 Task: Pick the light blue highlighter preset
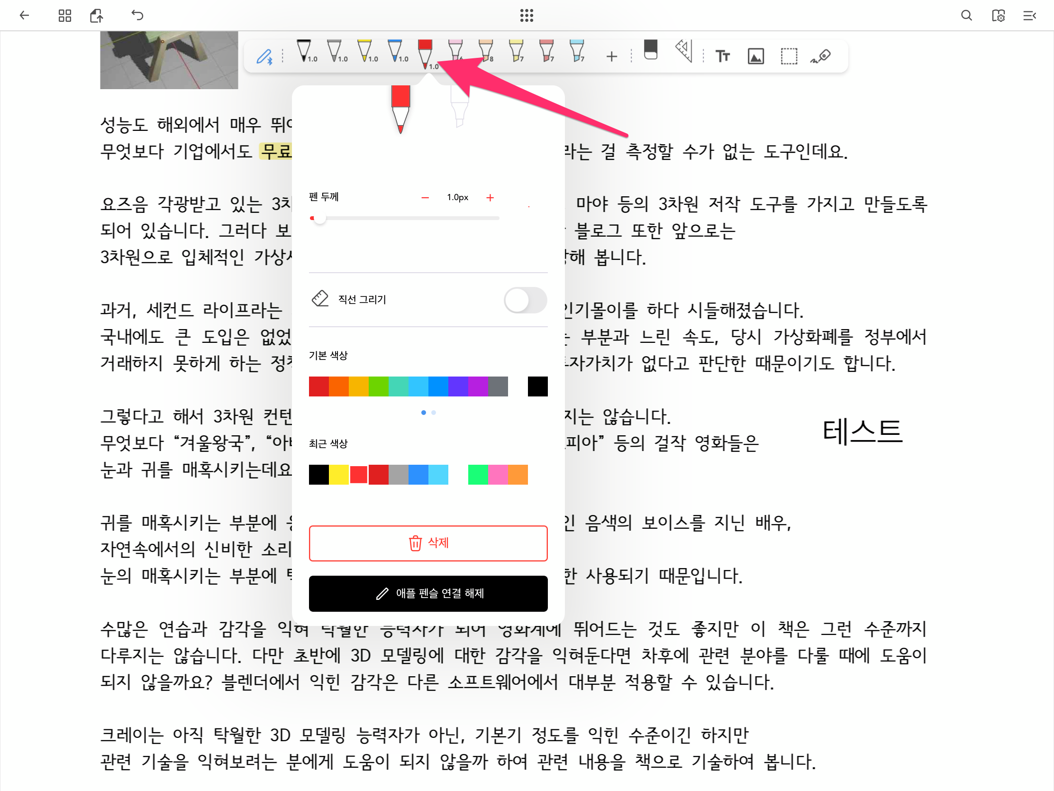577,51
